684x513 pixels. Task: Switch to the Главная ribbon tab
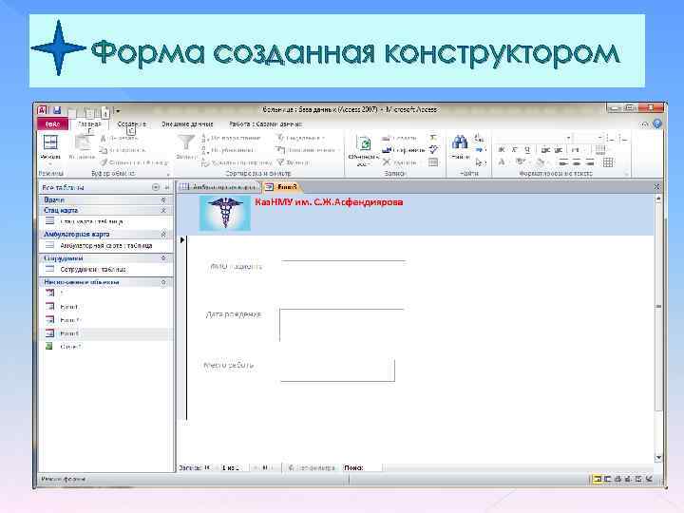coord(89,124)
